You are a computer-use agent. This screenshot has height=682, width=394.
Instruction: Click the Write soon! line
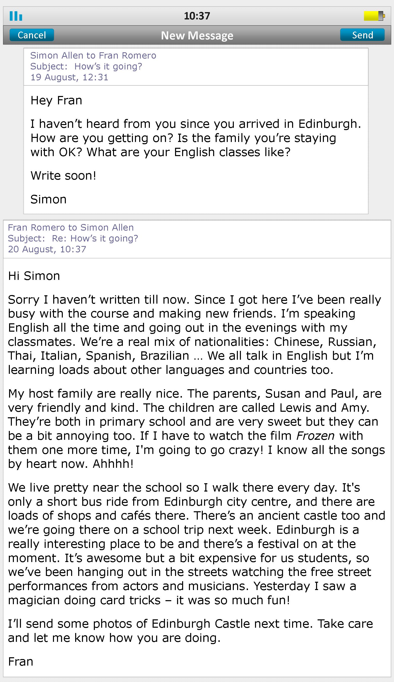click(x=63, y=176)
